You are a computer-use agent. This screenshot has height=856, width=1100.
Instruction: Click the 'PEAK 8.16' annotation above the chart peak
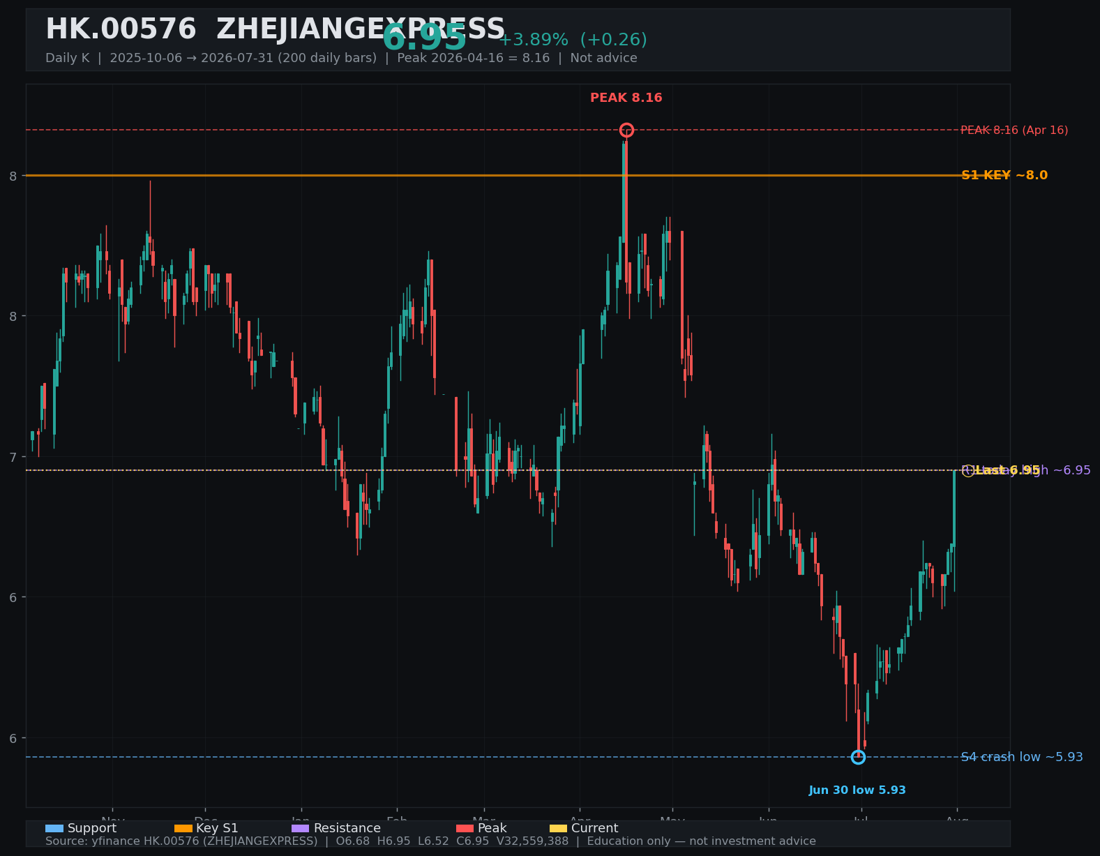pos(626,98)
